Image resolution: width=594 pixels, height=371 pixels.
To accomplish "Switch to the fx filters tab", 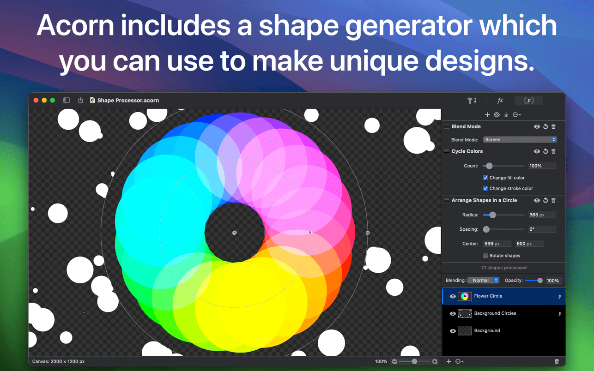I will 500,101.
